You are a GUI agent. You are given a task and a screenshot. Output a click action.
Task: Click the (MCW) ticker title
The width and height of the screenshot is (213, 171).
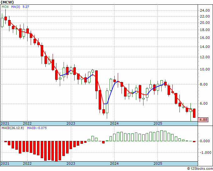pyautogui.click(x=7, y=2)
